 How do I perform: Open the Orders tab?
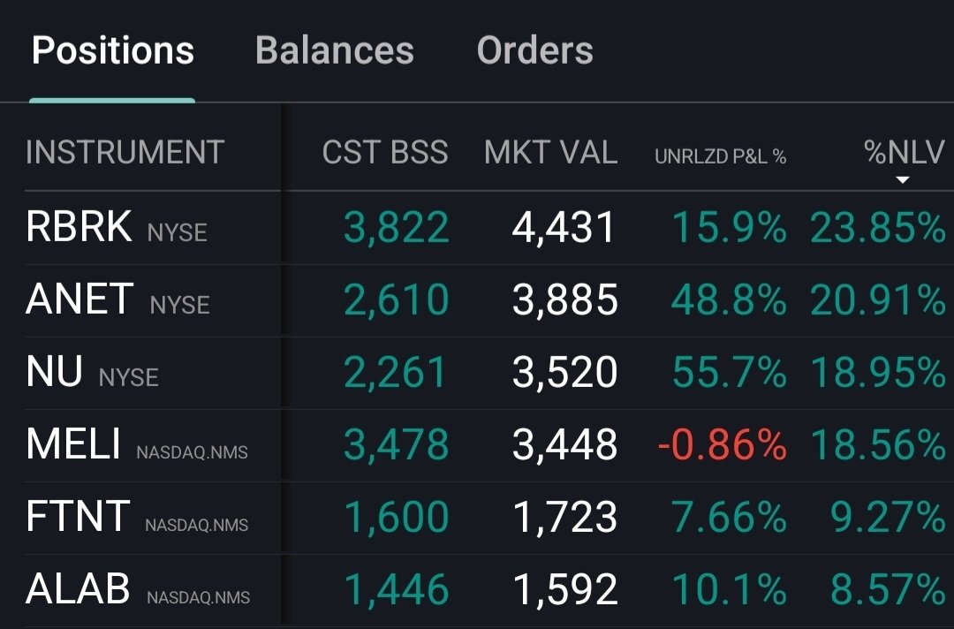pyautogui.click(x=534, y=50)
